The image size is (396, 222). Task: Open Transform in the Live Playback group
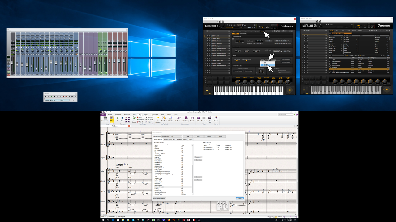point(164,118)
